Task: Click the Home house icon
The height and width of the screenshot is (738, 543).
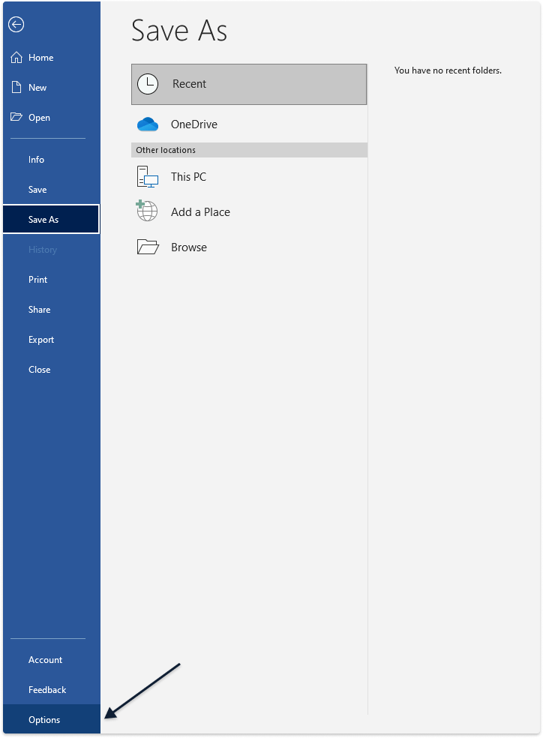Action: [16, 58]
